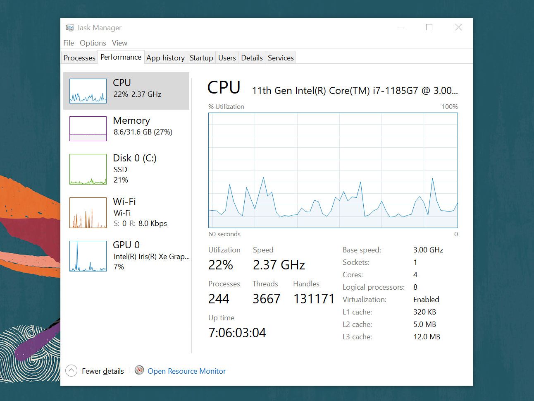Screen dimensions: 534x401
Task: Select the Disk 0 (C:) graph thumbnail
Action: point(88,169)
